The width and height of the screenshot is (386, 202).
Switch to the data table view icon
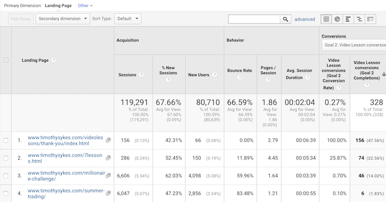tap(326, 19)
